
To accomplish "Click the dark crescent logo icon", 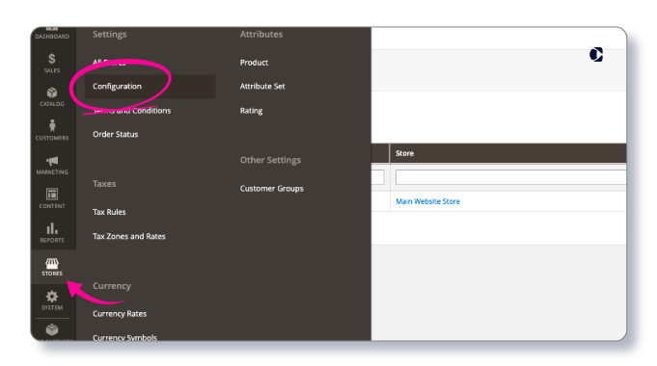I will [x=596, y=54].
